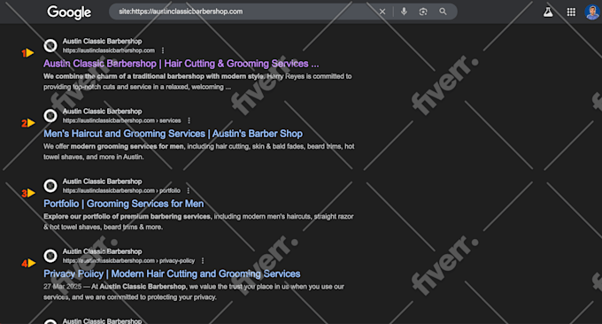Click snippet starting '27 Mar 2025'
The height and width of the screenshot is (324, 602).
click(x=194, y=292)
